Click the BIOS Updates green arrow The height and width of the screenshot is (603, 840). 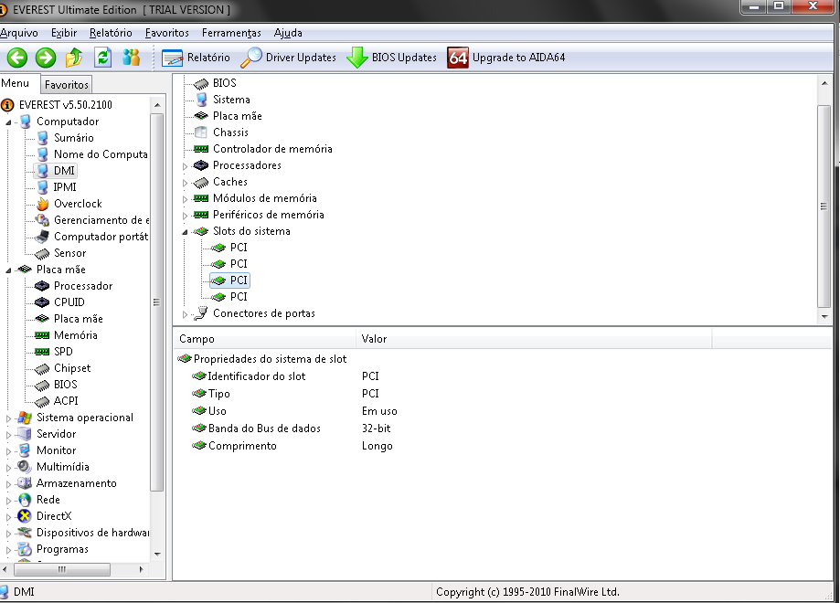(356, 58)
